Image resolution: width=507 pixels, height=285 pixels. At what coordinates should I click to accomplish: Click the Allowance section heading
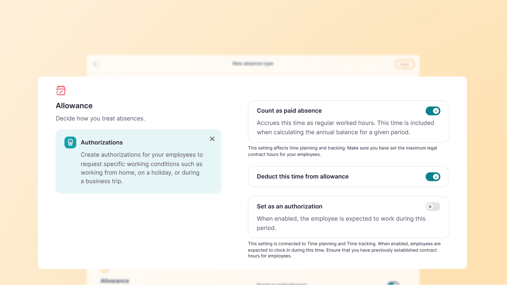74,106
